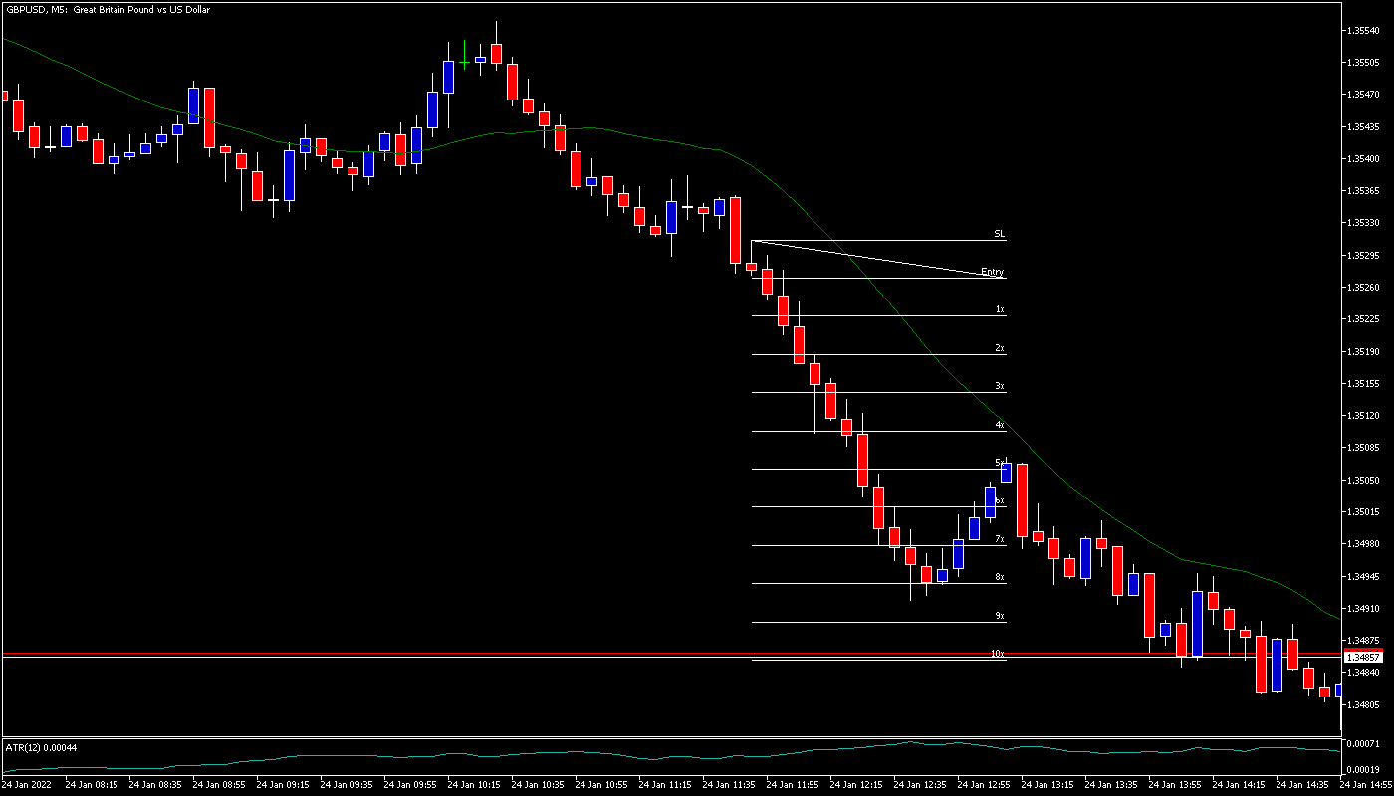Click price axis value 1.35505
This screenshot has height=796, width=1394.
coord(1364,63)
